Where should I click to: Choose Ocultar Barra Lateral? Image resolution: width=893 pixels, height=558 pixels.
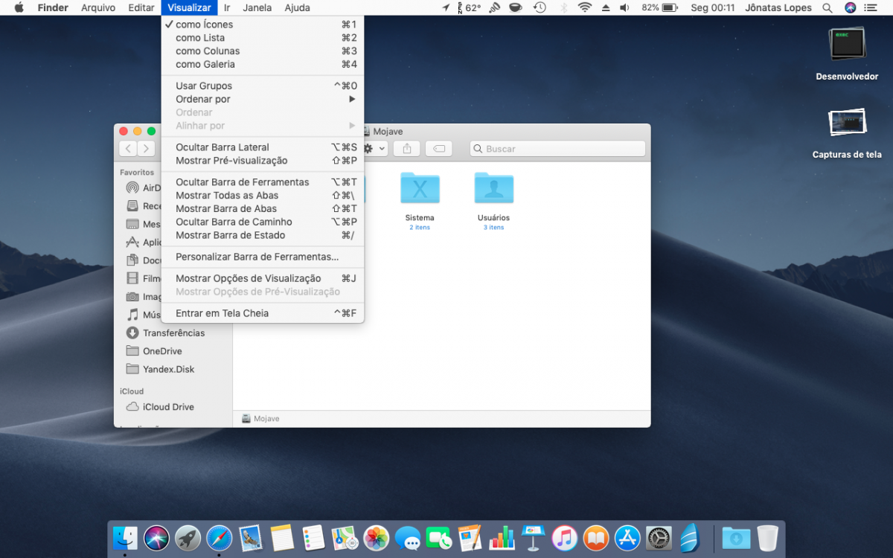coord(263,147)
